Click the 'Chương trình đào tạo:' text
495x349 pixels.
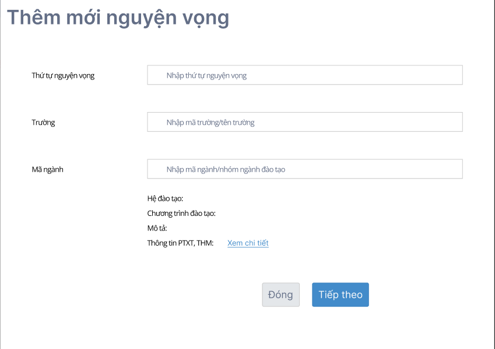181,214
